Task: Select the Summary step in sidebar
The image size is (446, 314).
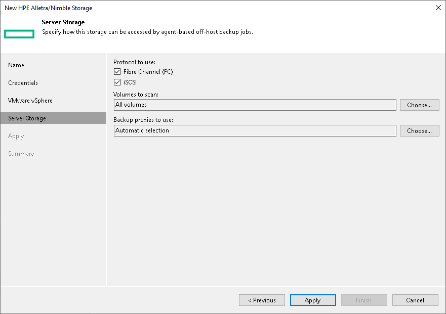Action: (21, 154)
